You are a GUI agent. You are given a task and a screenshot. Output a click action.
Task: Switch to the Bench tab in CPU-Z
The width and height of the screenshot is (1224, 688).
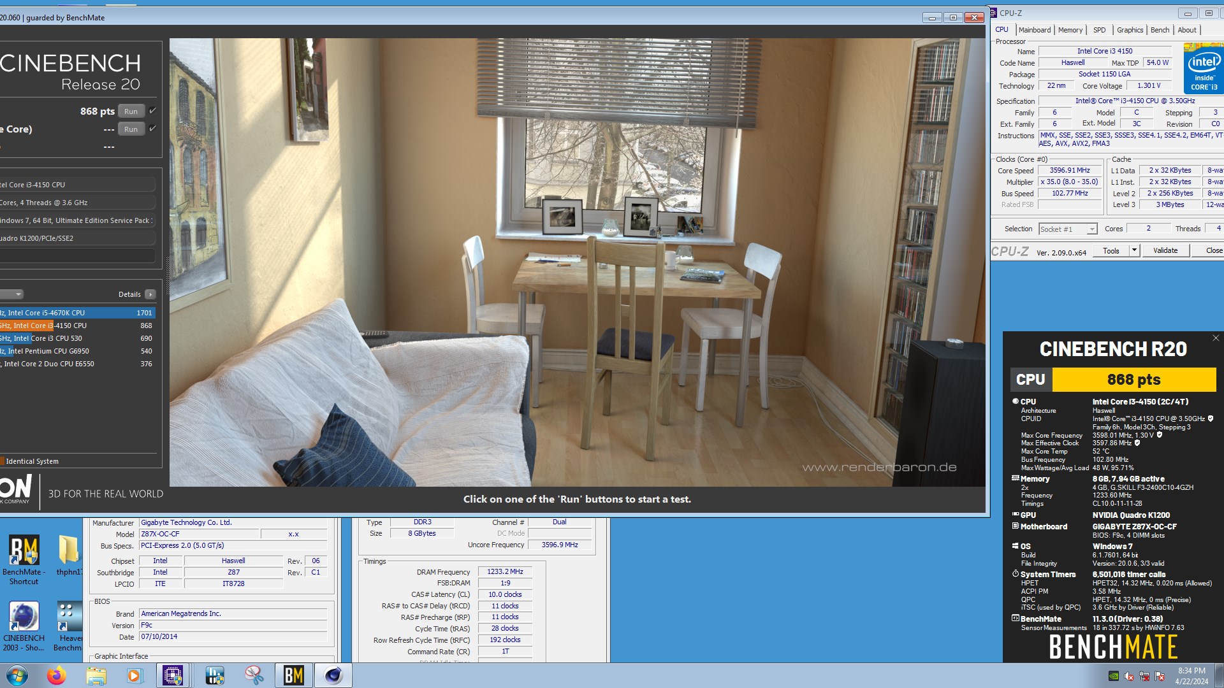(1160, 30)
